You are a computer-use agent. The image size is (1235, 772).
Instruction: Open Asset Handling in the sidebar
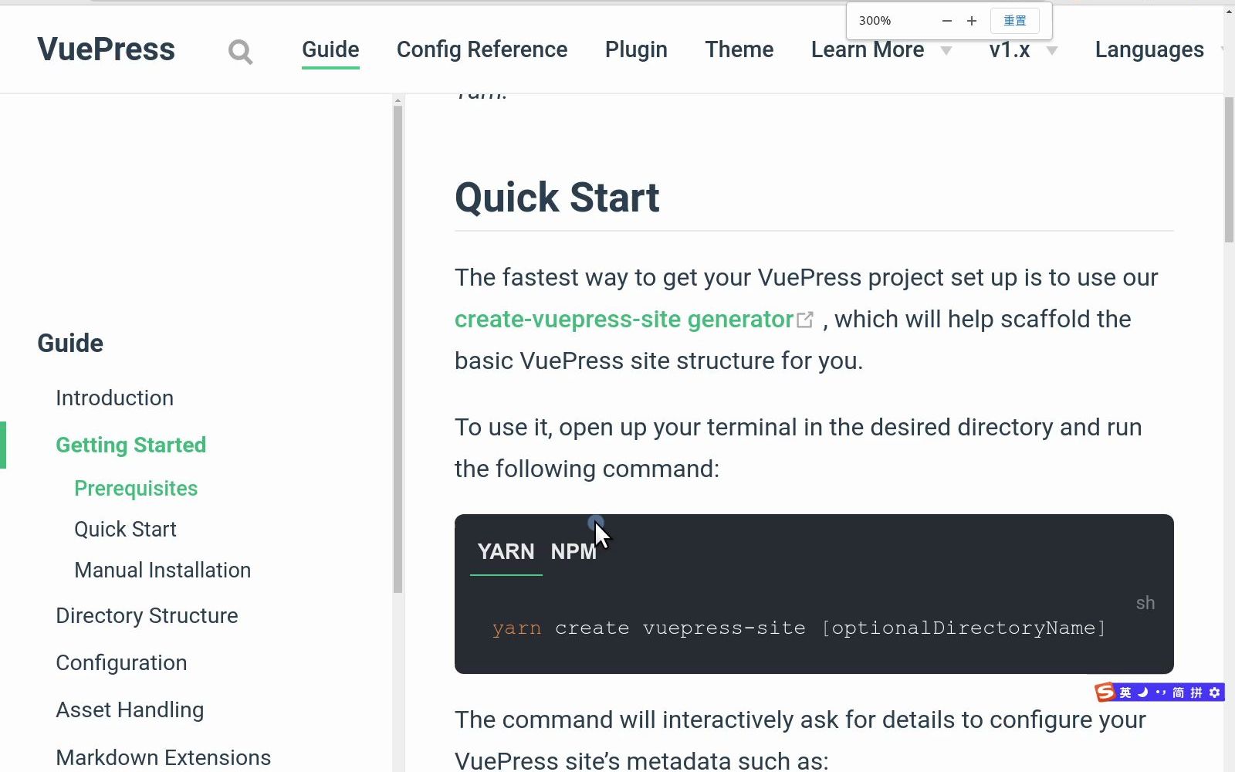click(x=130, y=709)
